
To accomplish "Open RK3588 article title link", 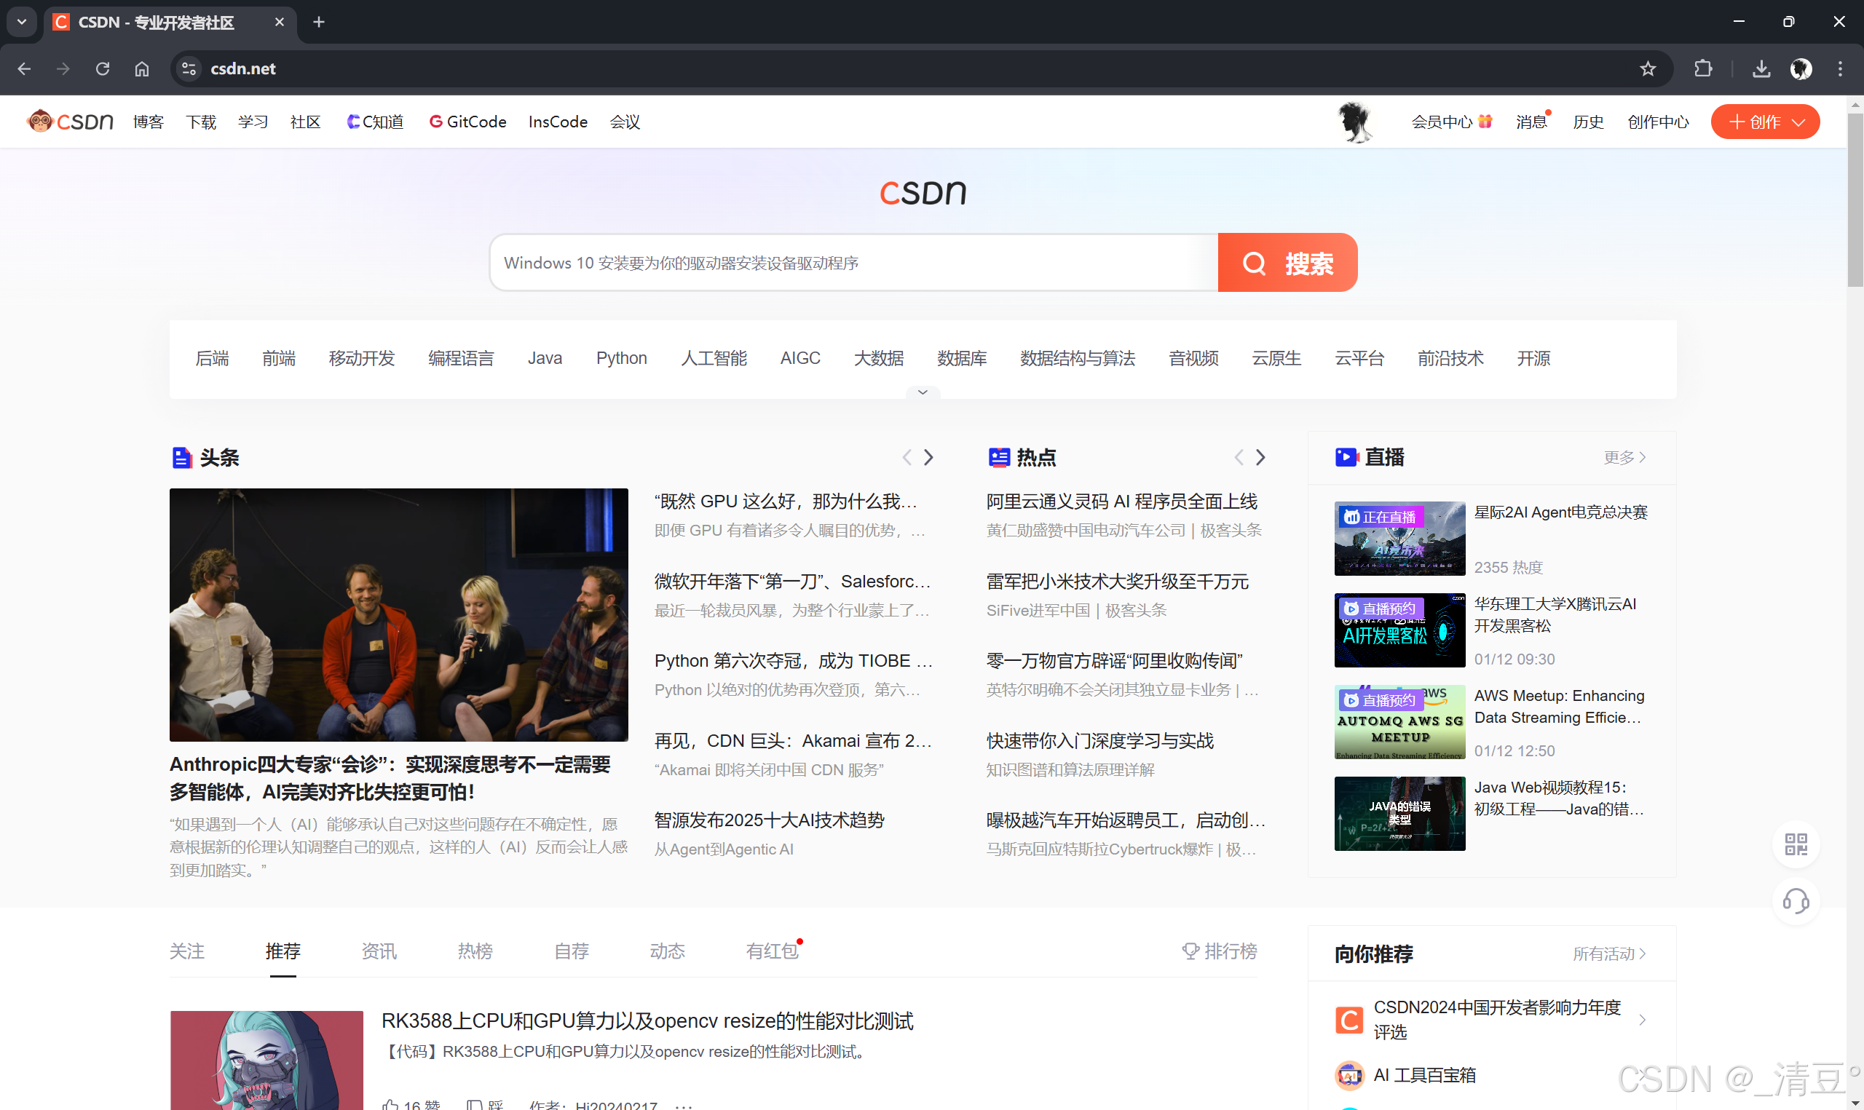I will click(647, 1021).
